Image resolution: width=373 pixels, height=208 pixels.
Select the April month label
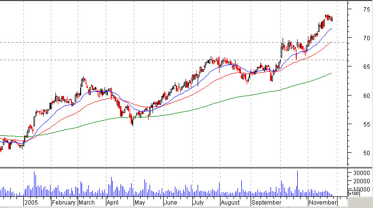(113, 203)
